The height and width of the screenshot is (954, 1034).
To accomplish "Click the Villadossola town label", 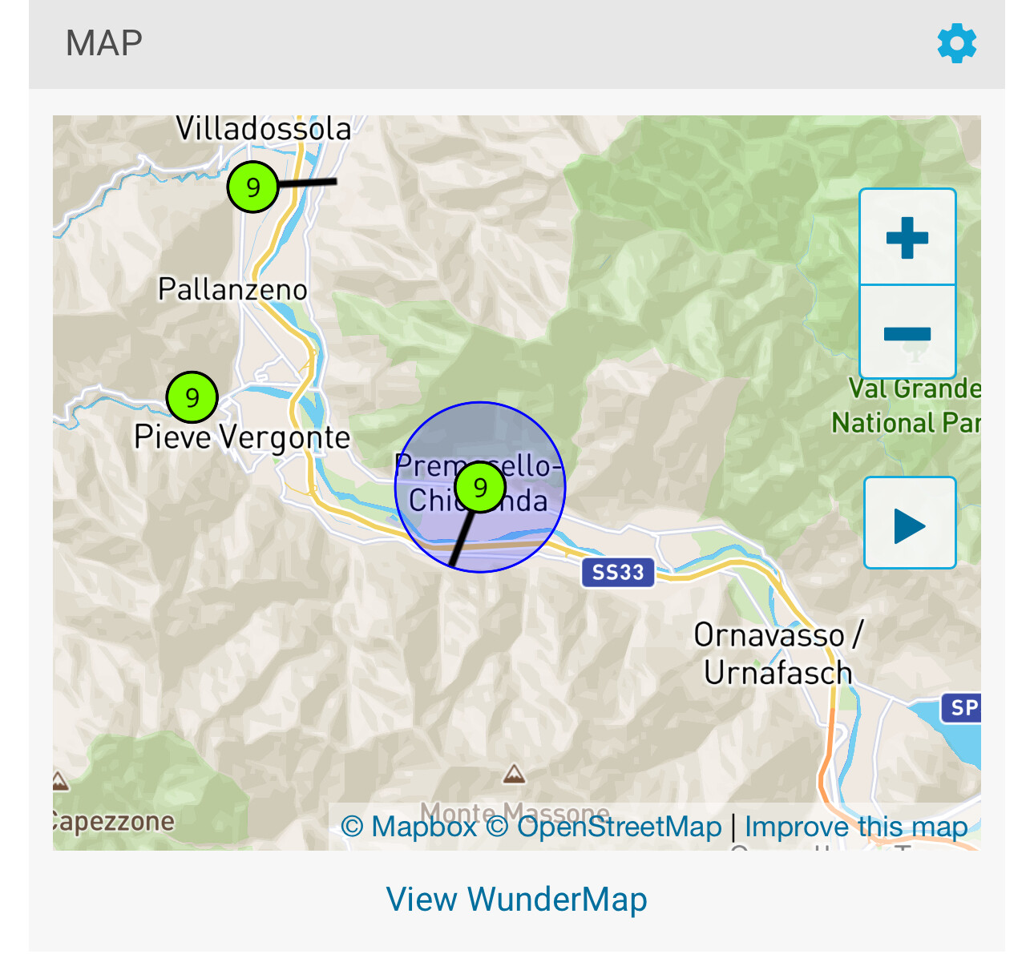I will [264, 129].
